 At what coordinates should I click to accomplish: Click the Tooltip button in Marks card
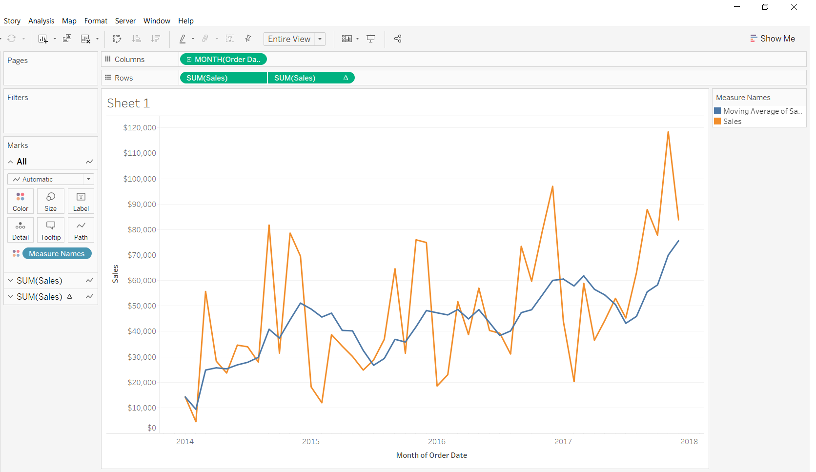point(51,230)
